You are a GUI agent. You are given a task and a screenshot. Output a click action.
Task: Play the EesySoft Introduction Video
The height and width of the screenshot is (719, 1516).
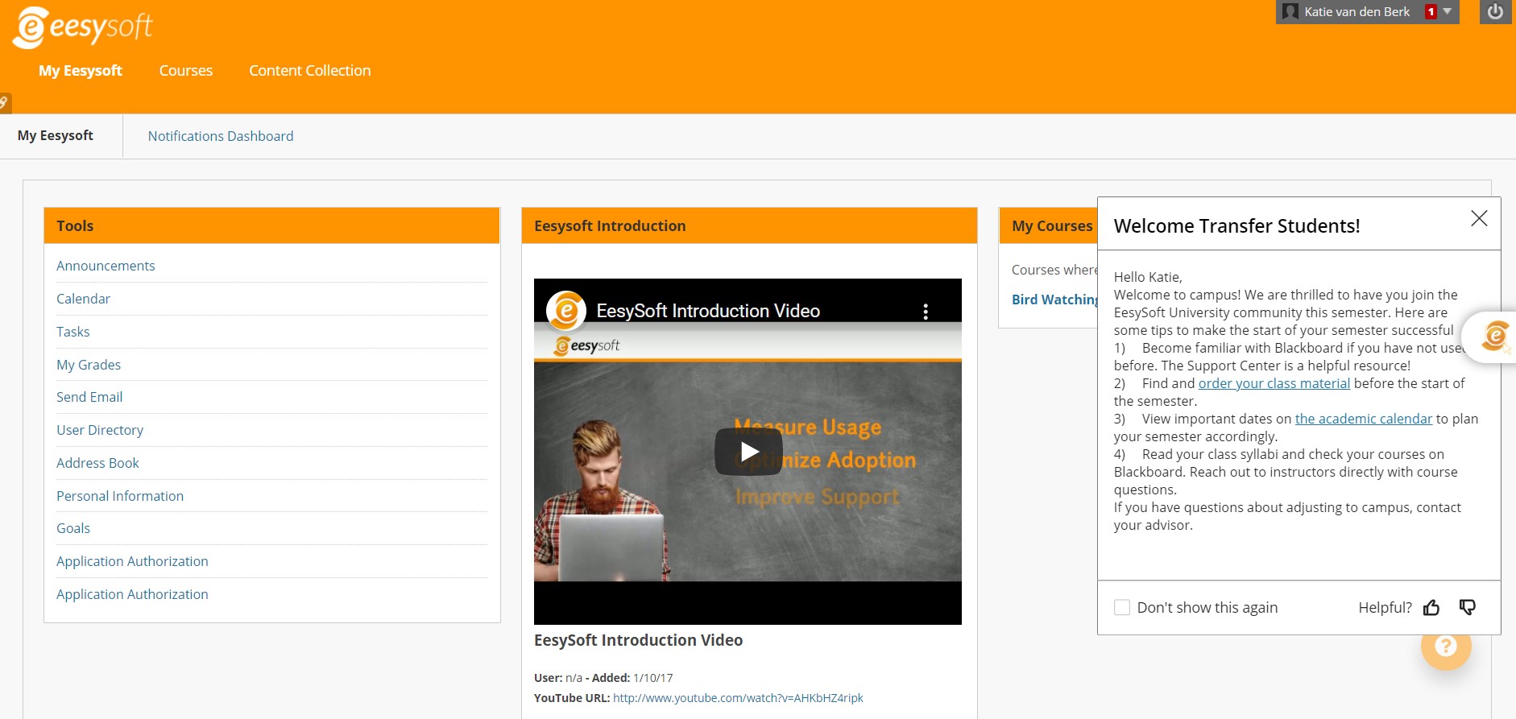pos(748,452)
